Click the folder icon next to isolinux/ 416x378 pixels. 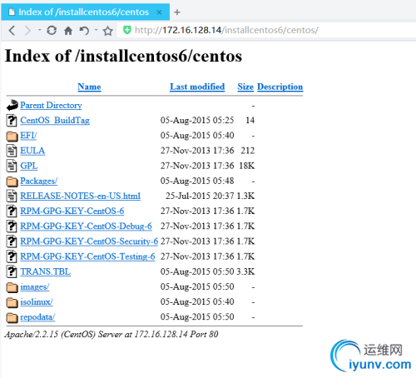click(x=12, y=302)
